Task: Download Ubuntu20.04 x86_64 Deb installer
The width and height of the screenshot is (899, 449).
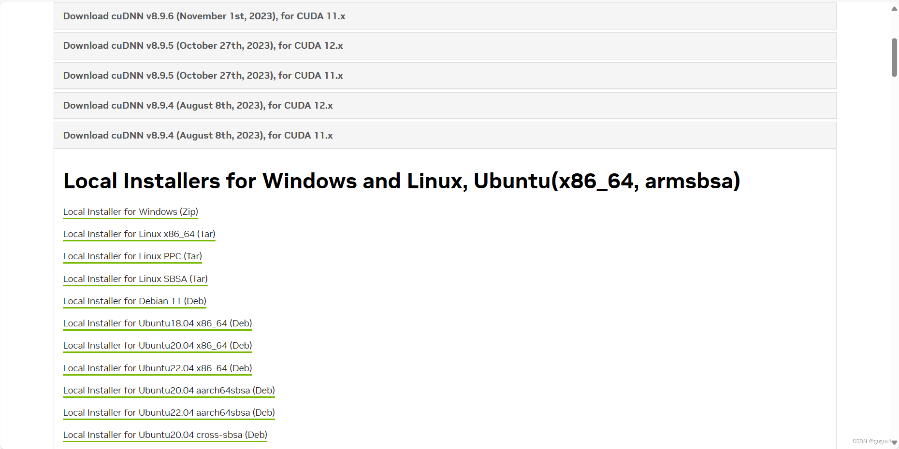Action: 157,345
